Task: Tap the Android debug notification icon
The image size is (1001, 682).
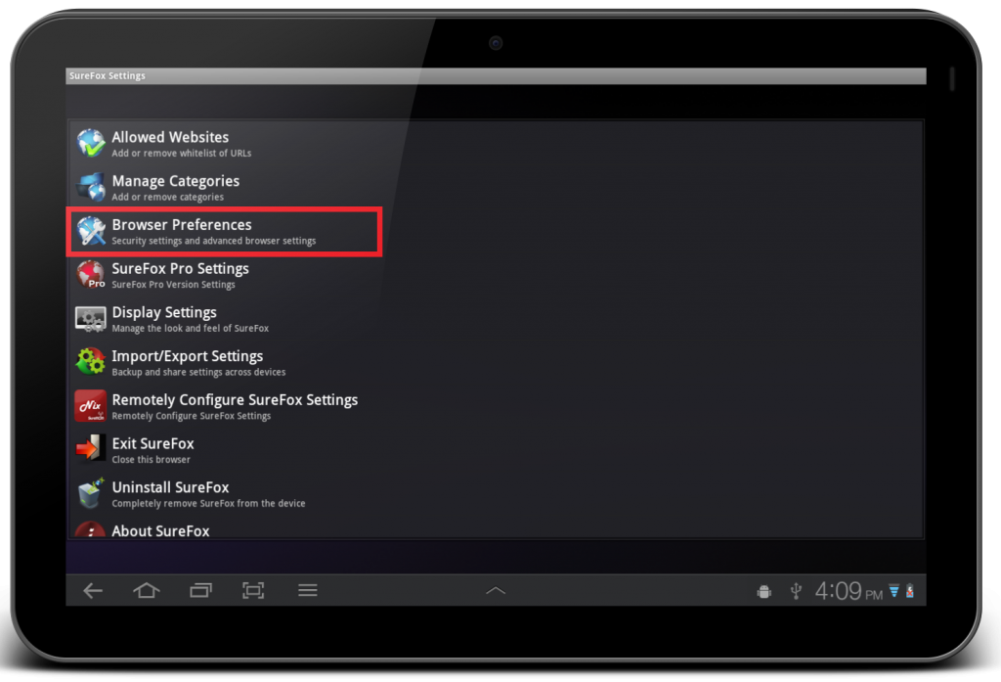Action: (764, 592)
